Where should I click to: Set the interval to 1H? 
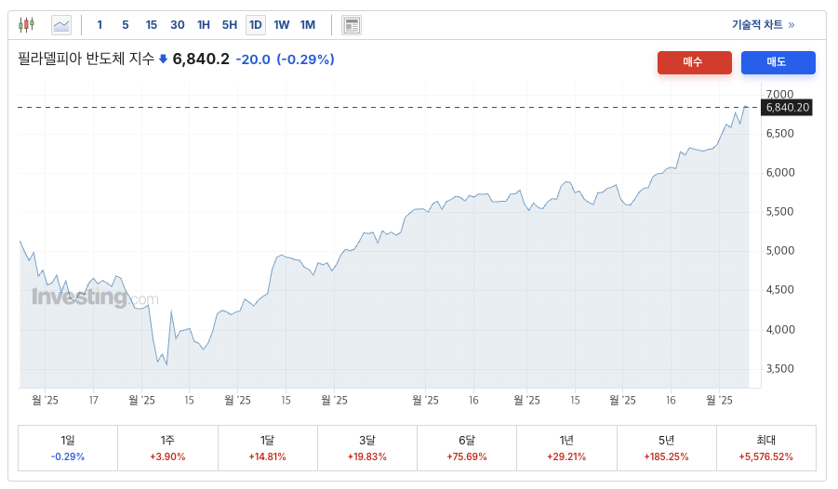tap(204, 25)
